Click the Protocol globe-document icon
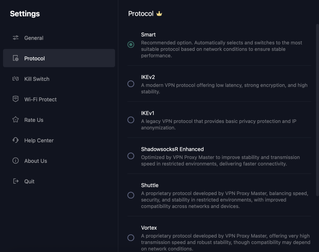This screenshot has width=319, height=252. [16, 59]
